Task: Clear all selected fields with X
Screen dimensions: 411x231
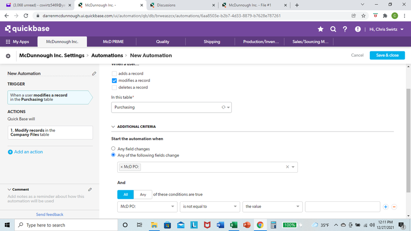Action: pos(287,167)
